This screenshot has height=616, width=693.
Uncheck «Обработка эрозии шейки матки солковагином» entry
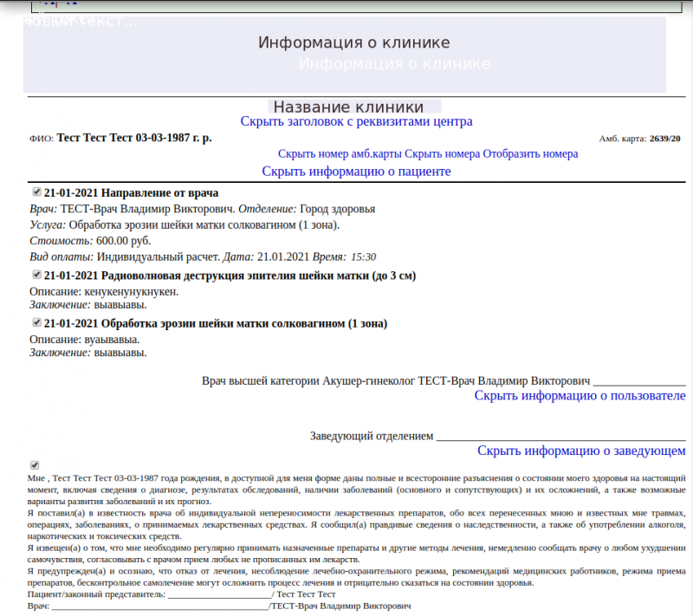click(x=36, y=322)
